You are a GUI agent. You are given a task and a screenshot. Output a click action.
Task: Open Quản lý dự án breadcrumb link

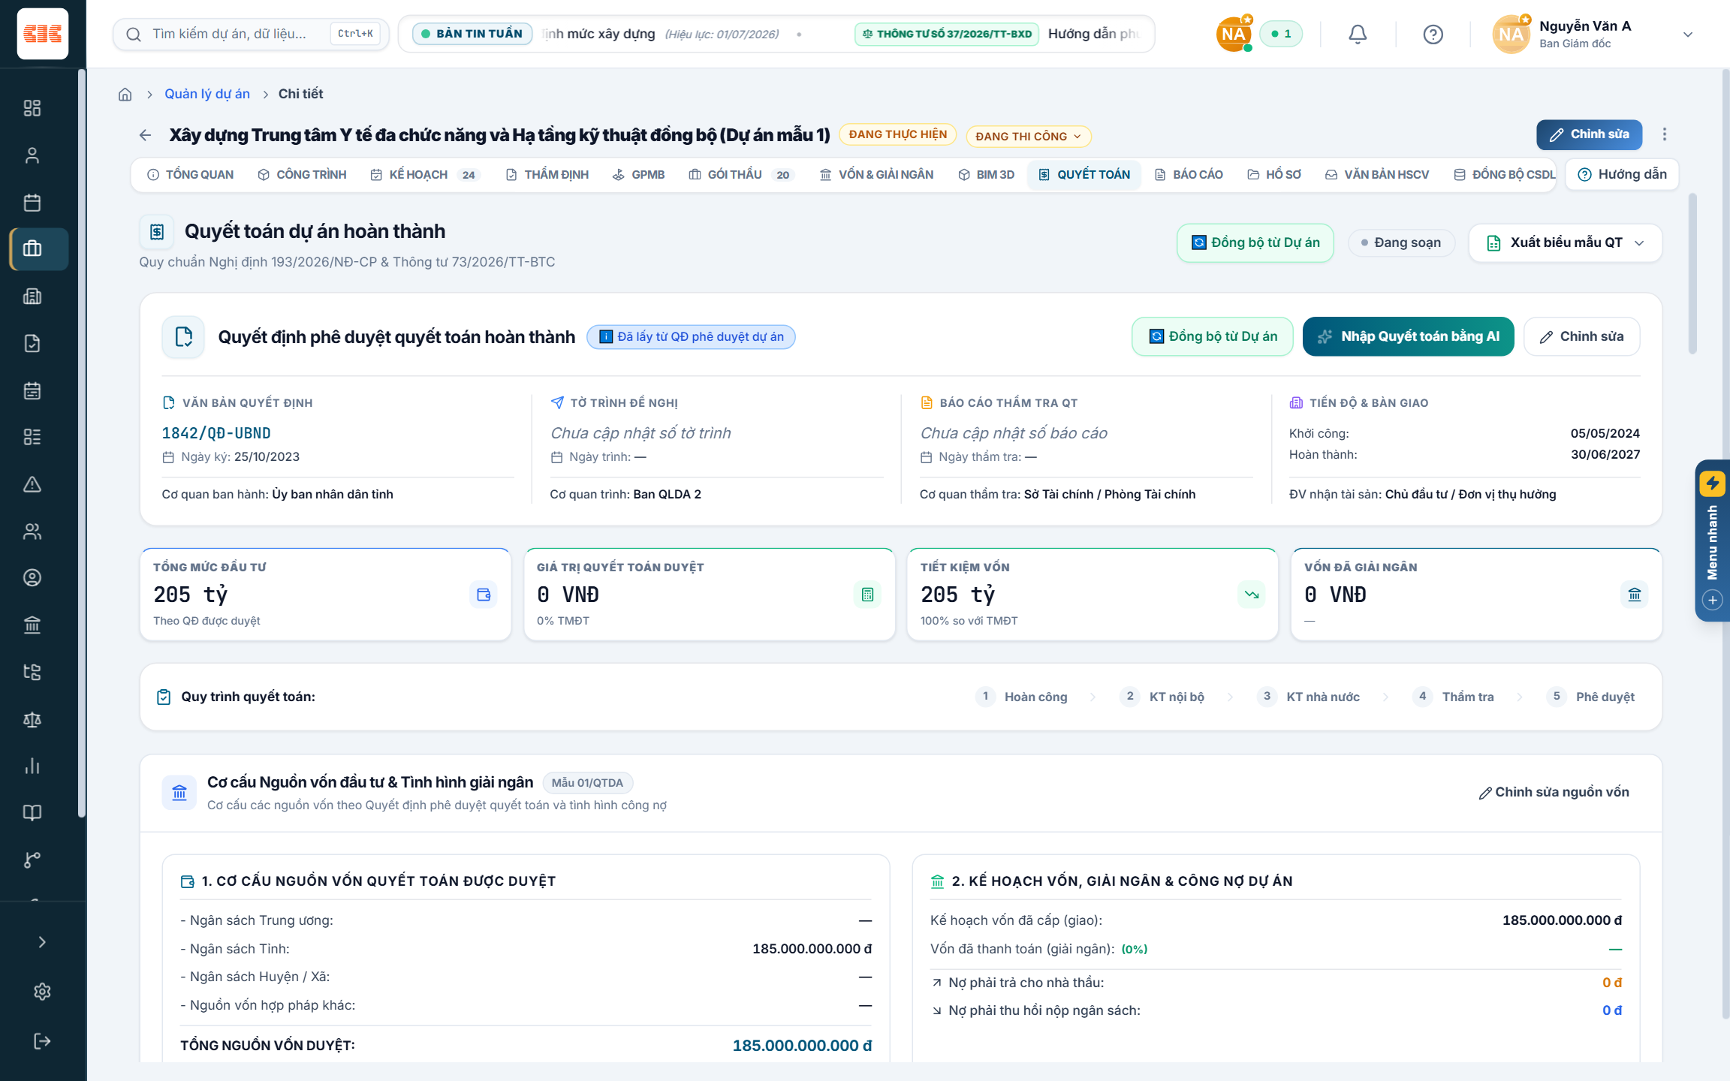[207, 94]
